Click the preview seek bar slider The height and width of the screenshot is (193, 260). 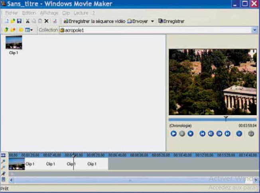pos(226,119)
